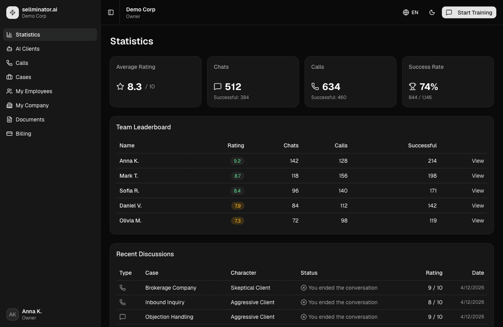Open Billing in the sidebar
Image resolution: width=503 pixels, height=327 pixels.
click(50, 134)
